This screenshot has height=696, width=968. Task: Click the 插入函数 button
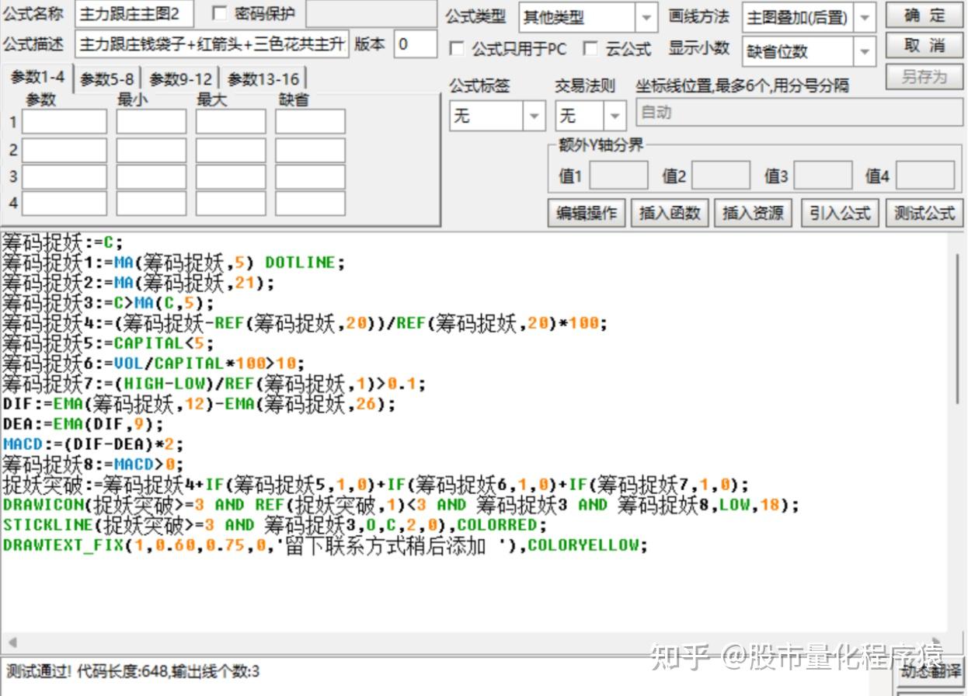[670, 213]
